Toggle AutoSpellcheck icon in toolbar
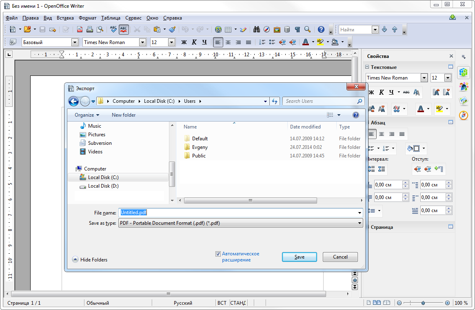The image size is (475, 310). 124,29
